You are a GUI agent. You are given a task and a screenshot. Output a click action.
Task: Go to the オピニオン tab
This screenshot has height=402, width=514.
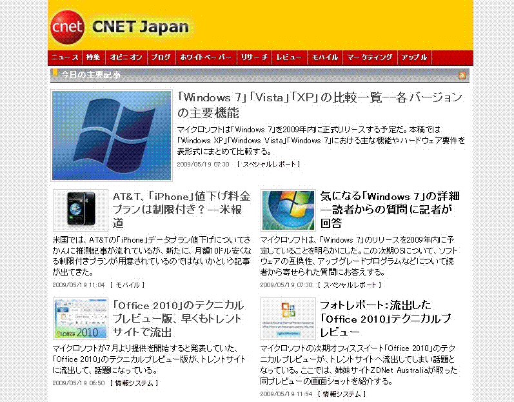tap(126, 57)
